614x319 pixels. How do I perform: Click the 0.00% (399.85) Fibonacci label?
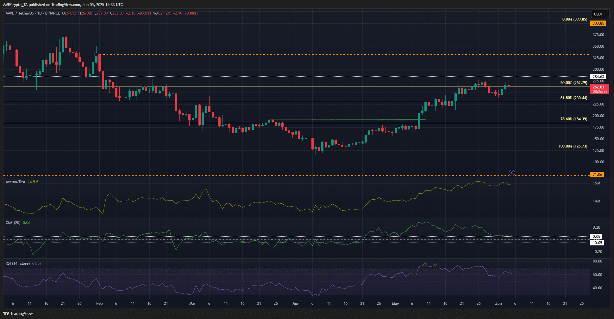(574, 19)
